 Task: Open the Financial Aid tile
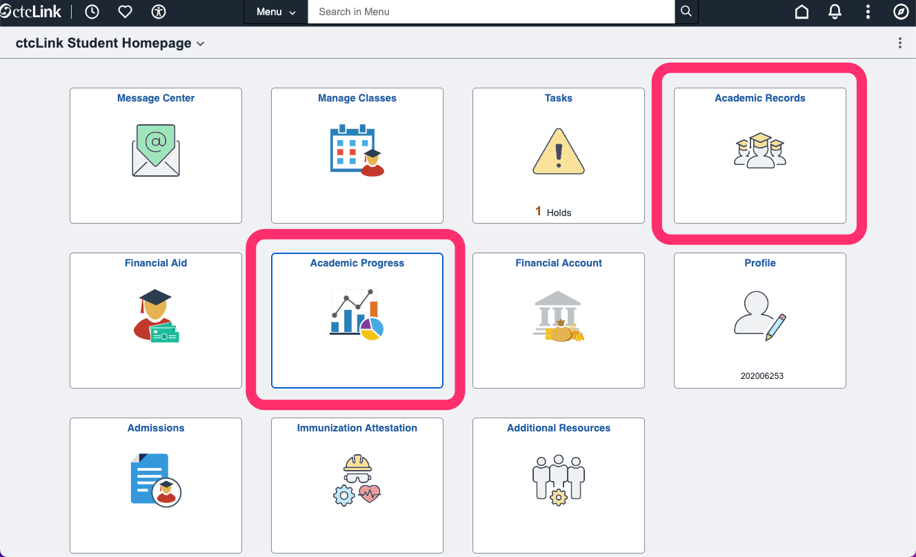pyautogui.click(x=156, y=320)
